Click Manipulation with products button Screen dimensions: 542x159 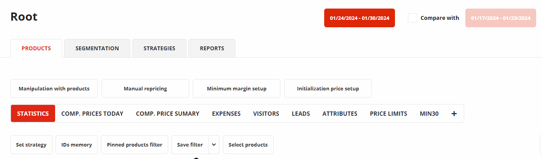54,88
